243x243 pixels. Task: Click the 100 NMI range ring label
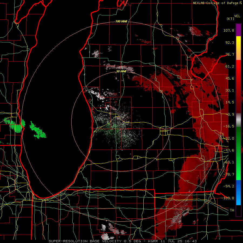click(121, 21)
